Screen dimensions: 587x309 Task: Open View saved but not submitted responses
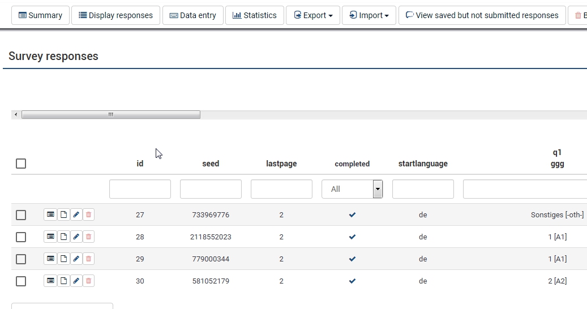[x=482, y=15]
